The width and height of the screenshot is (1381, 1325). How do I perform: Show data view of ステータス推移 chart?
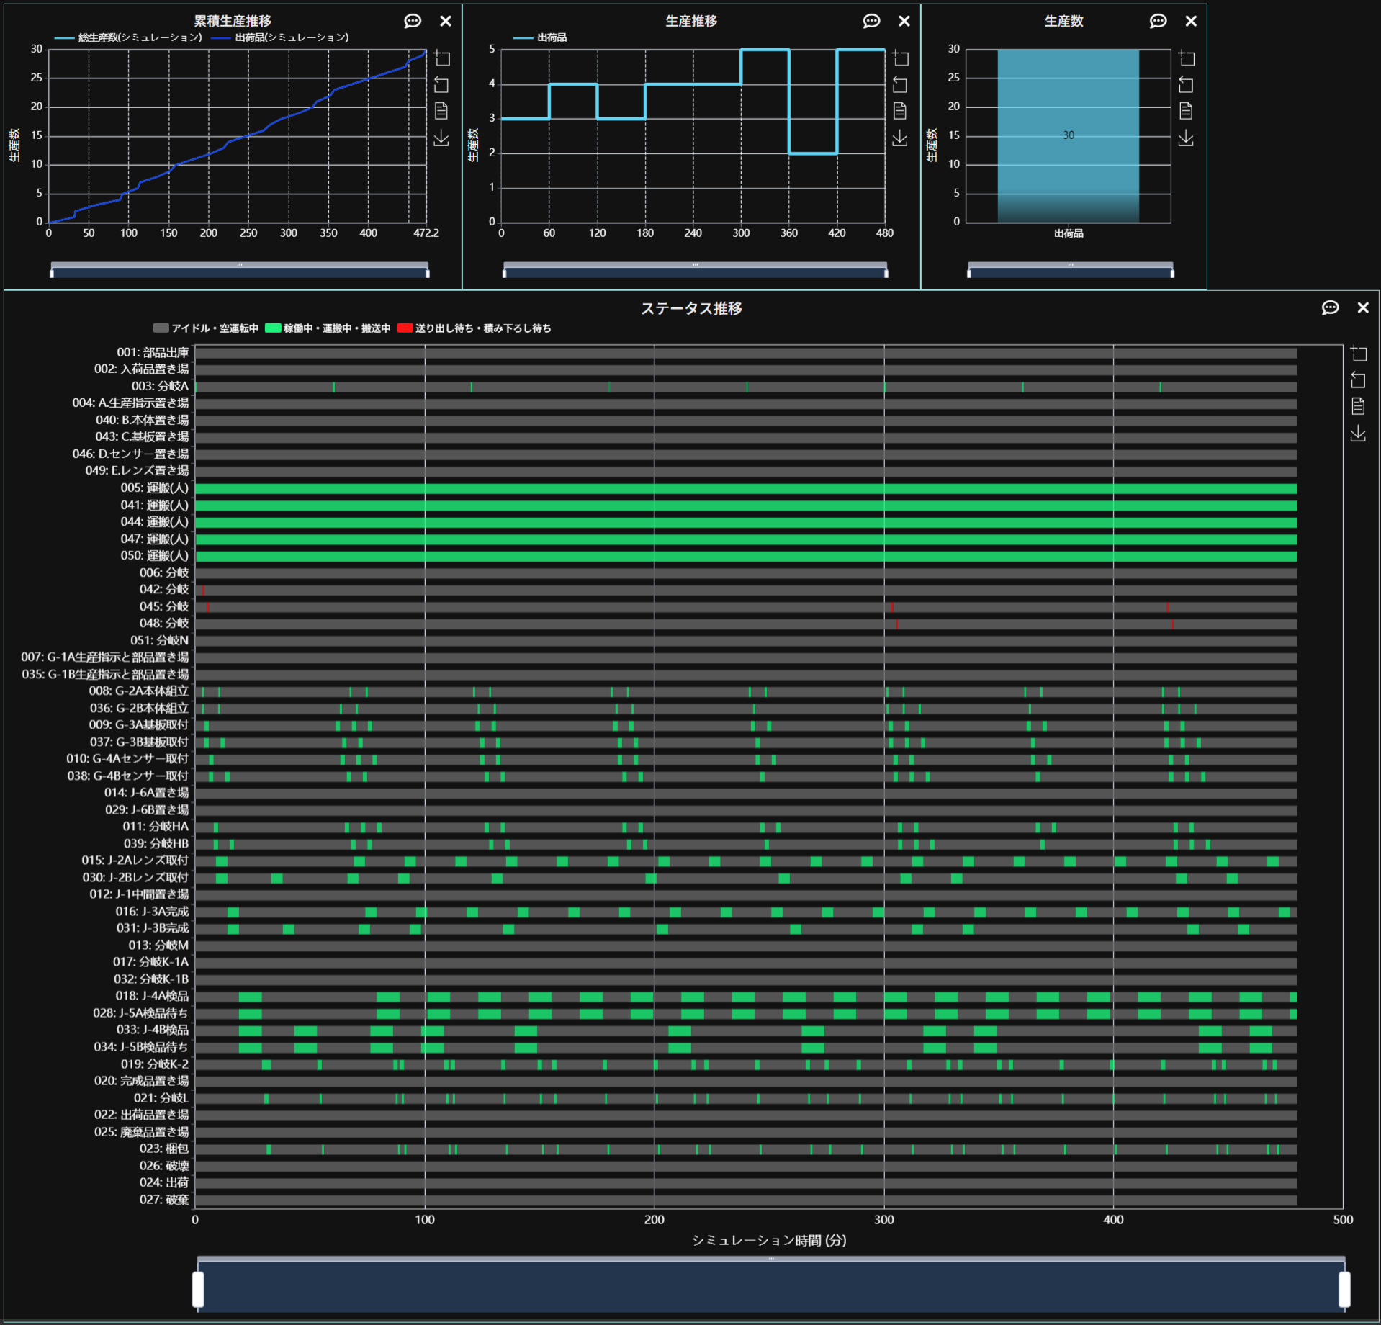pyautogui.click(x=1358, y=406)
